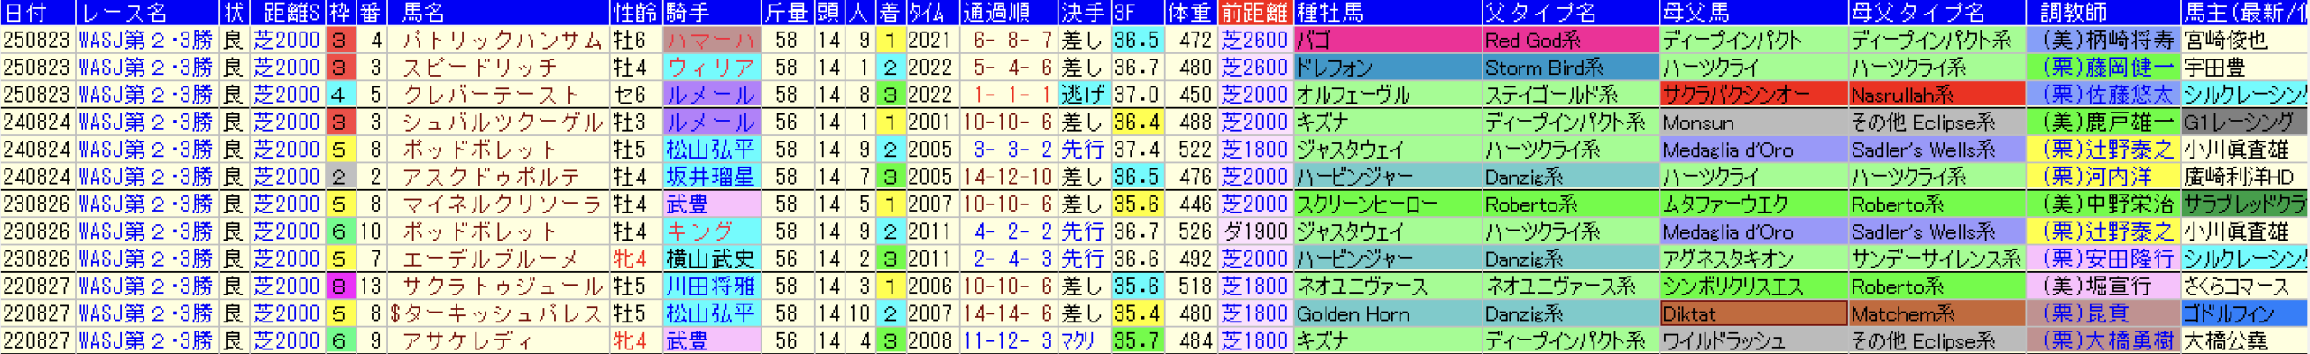The image size is (2310, 354).
Task: Select the orange Diktat dam-sire cell
Action: tap(1753, 313)
